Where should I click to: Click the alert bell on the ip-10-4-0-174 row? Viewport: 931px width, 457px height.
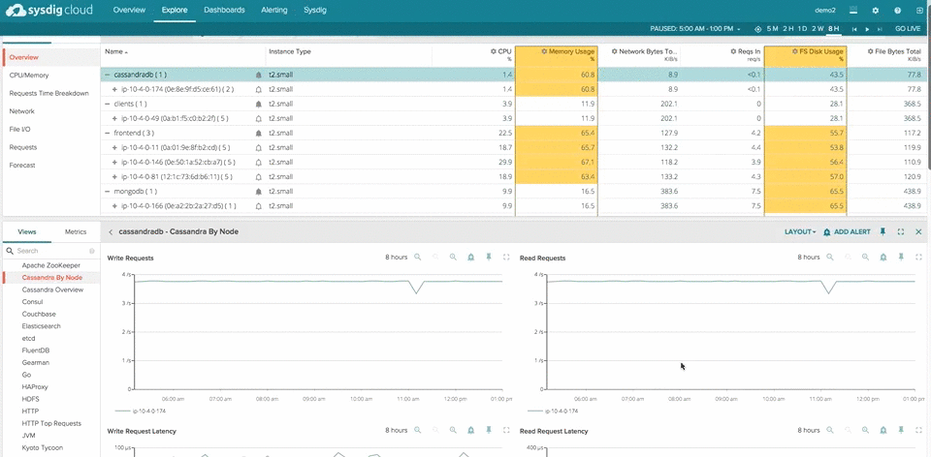click(258, 89)
